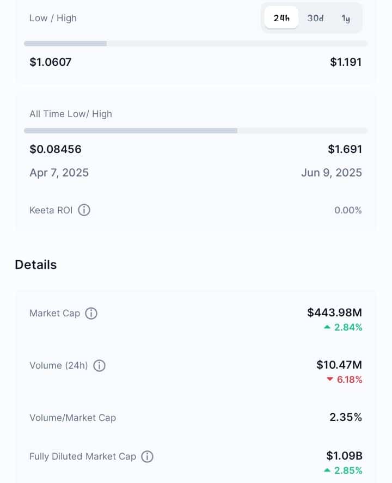Image resolution: width=392 pixels, height=483 pixels.
Task: Tap the red 6.18% volume change indicator
Action: click(344, 380)
